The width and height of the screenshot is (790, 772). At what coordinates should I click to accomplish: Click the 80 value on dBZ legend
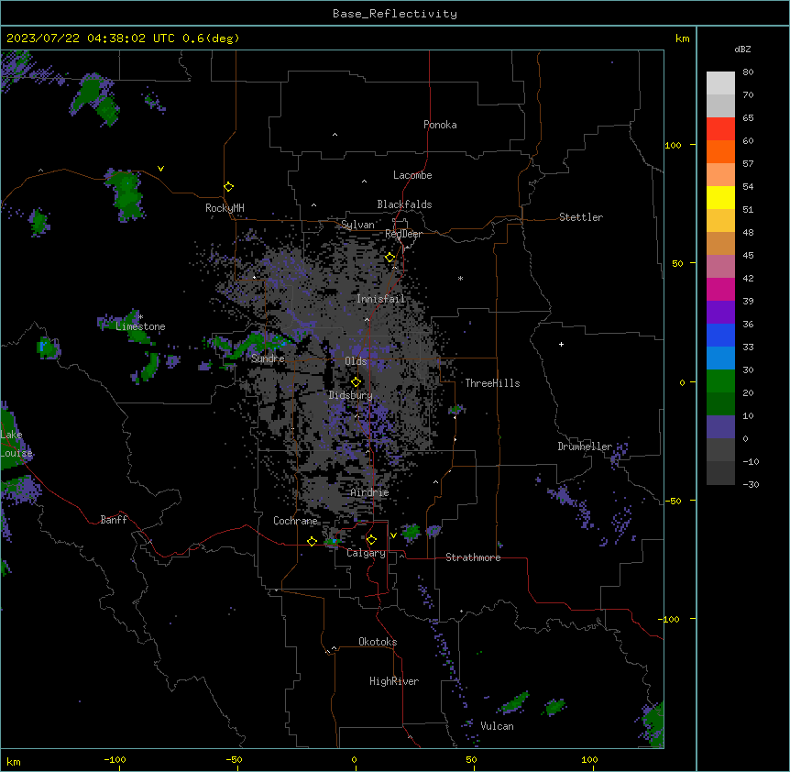pos(748,72)
